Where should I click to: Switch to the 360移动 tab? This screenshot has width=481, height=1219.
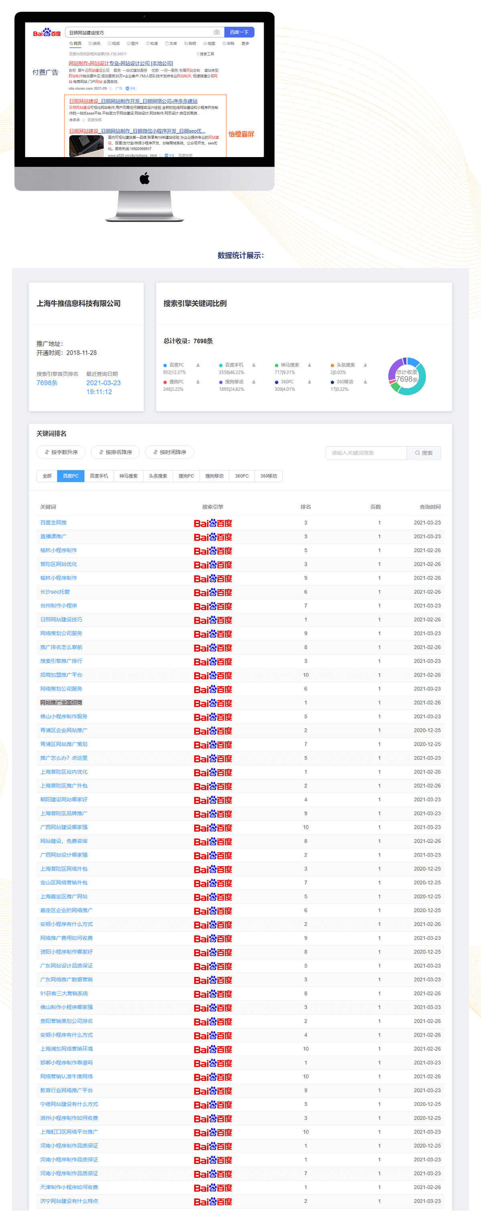click(x=269, y=476)
